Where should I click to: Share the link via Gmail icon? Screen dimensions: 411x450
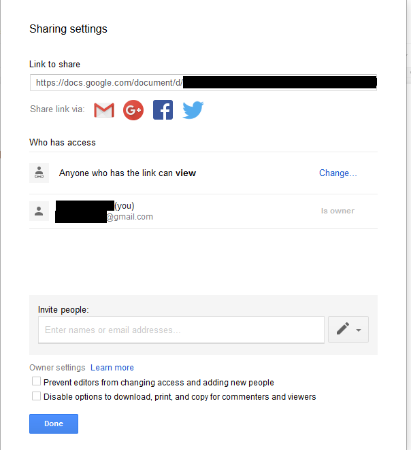[104, 110]
